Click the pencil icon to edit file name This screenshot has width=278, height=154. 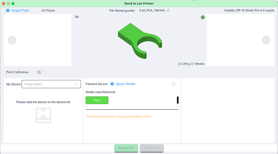[168, 10]
